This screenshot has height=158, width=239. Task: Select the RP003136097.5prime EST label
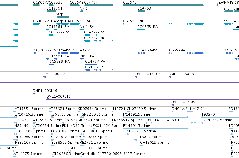(x=88, y=148)
